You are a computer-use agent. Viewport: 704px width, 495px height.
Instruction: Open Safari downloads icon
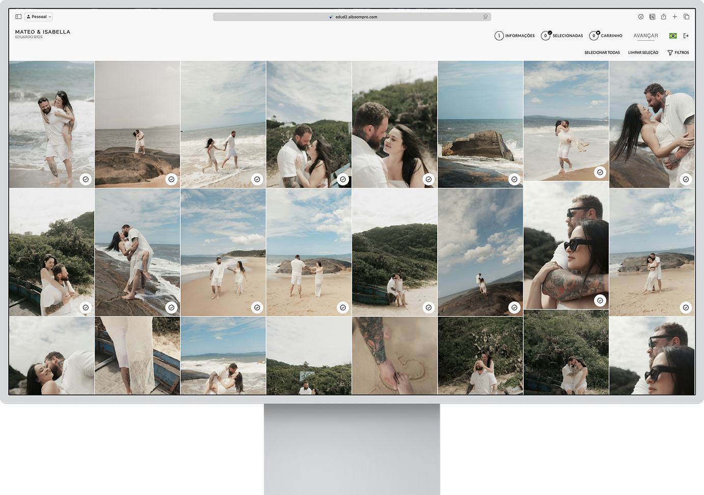[x=641, y=17]
